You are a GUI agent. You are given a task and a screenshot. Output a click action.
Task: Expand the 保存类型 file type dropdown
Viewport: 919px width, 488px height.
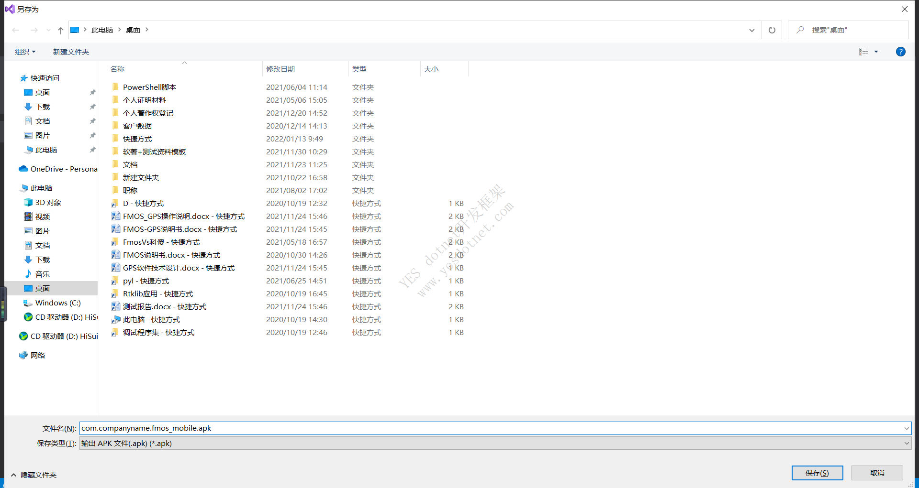[x=906, y=443]
